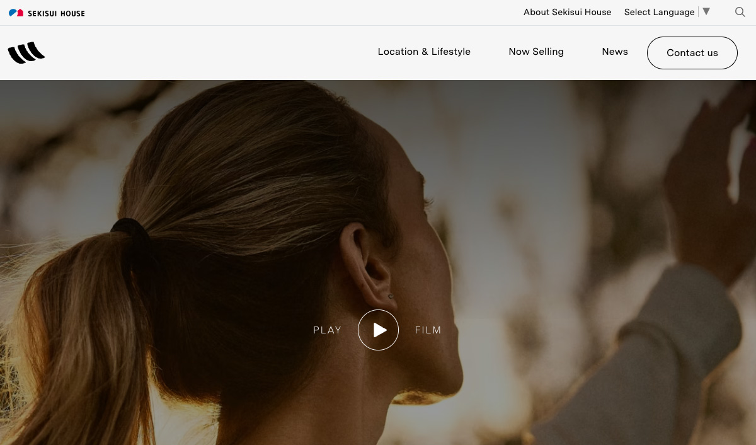756x445 pixels.
Task: Open the News section
Action: click(x=615, y=52)
